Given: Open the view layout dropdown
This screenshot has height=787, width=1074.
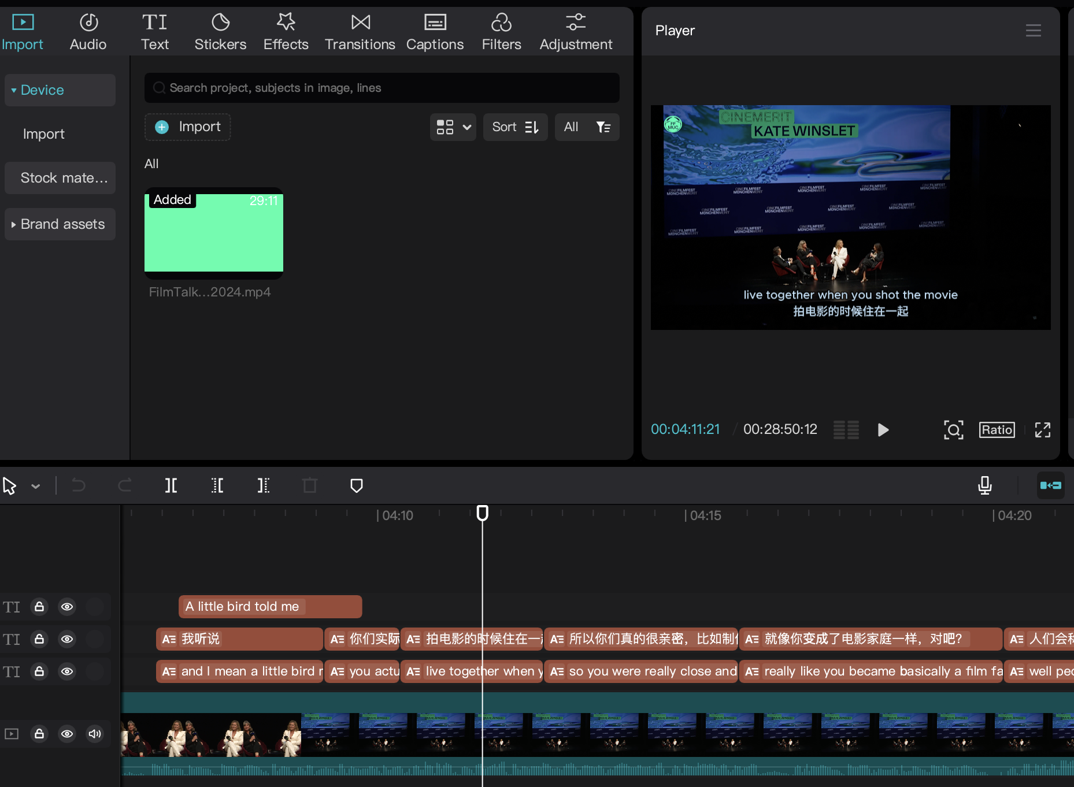Looking at the screenshot, I should pyautogui.click(x=453, y=127).
